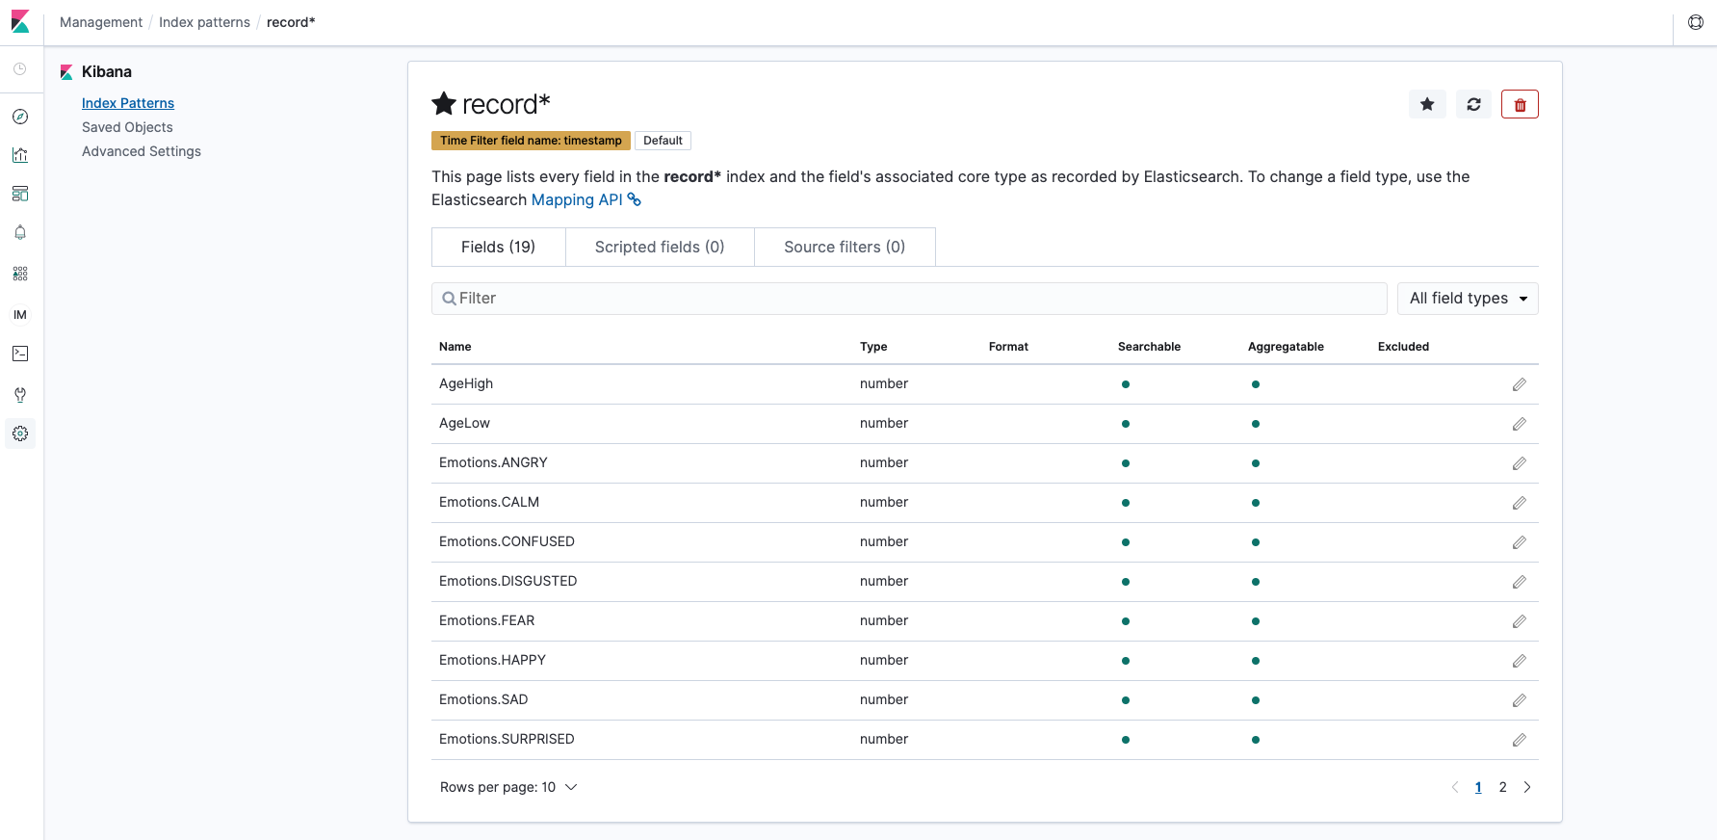Expand the Rows per page selector
This screenshot has height=840, width=1717.
508,787
